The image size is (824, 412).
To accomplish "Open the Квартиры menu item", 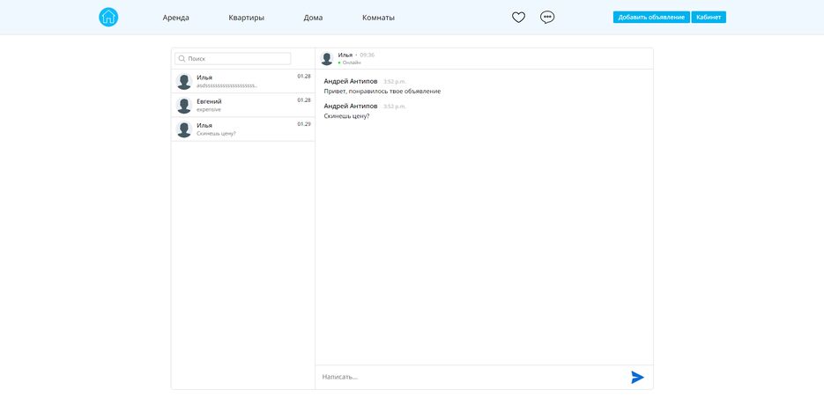I will click(x=247, y=18).
